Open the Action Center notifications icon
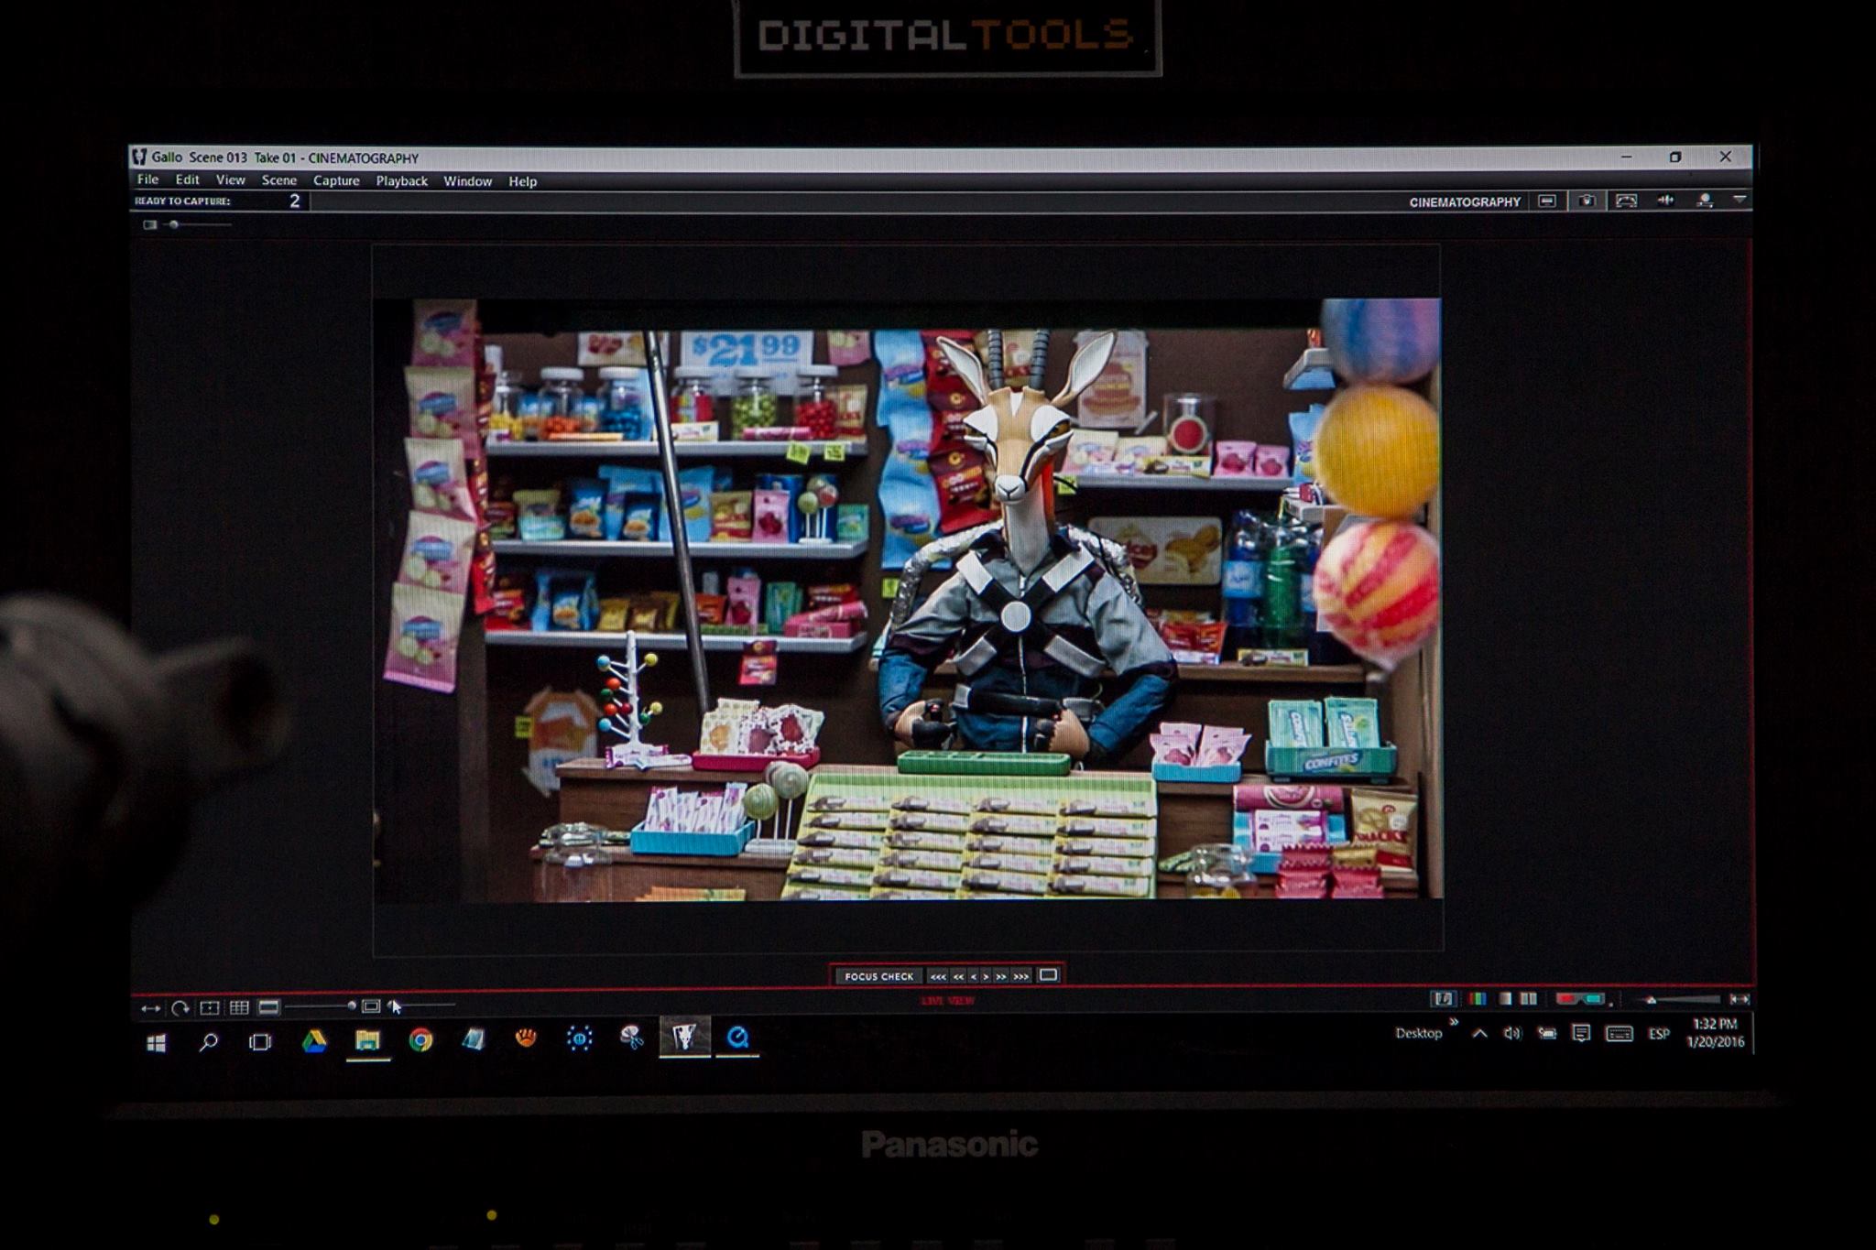 (x=1581, y=1034)
